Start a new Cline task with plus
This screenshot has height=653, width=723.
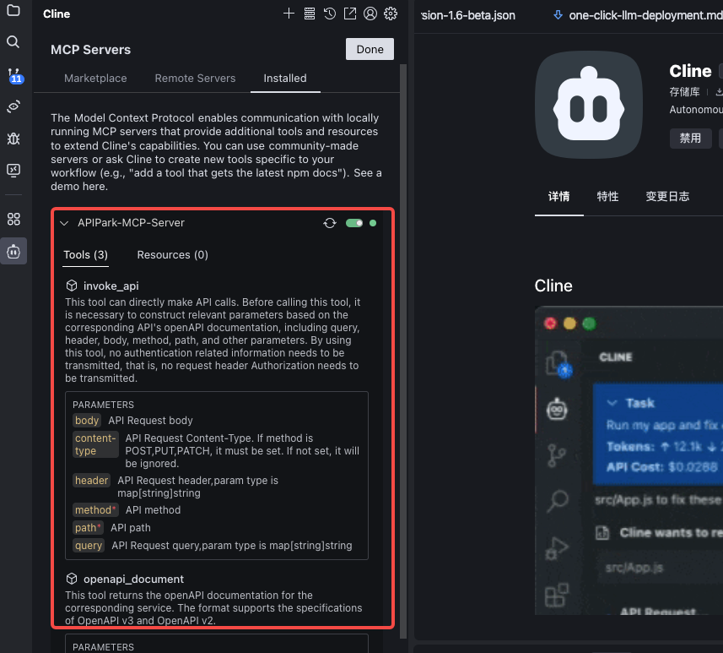click(x=289, y=14)
